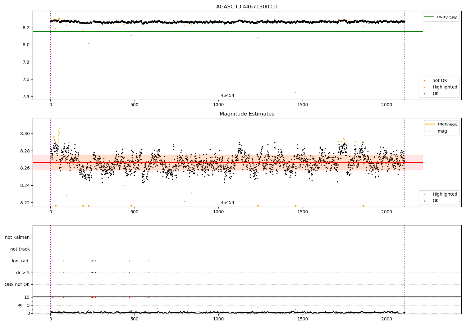466x326 pixels.
Task: Click 'OK' in the middle plot legend
Action: 435,201
